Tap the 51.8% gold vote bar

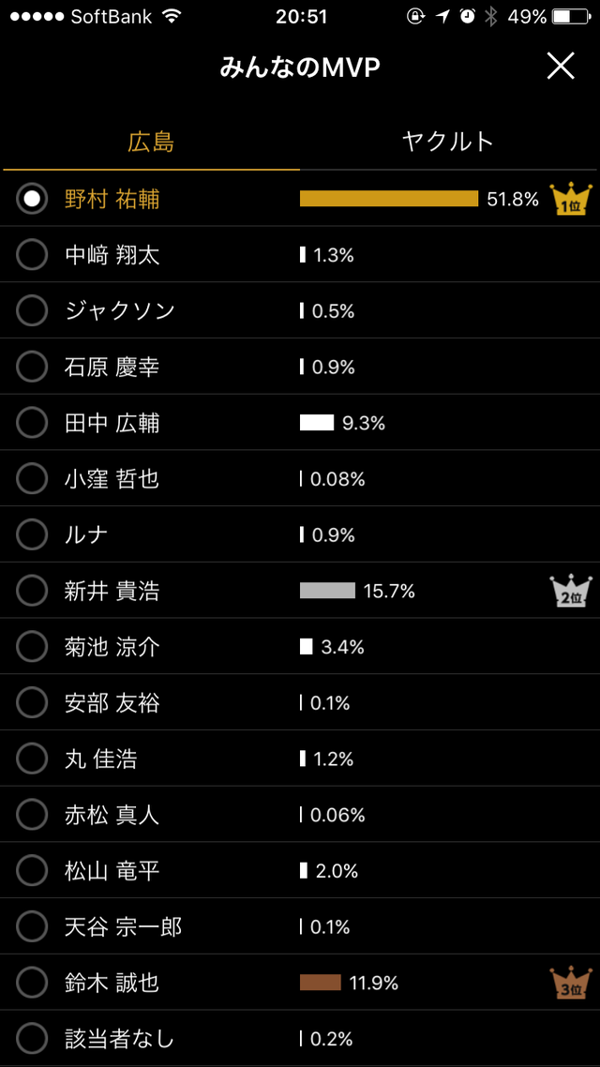(x=389, y=199)
